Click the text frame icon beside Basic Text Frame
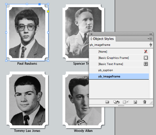This screenshot has height=135, width=156. [x=146, y=64]
